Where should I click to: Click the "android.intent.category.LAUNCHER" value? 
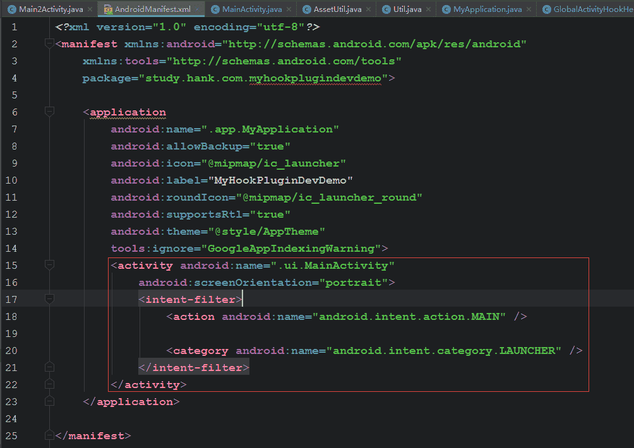pos(443,351)
